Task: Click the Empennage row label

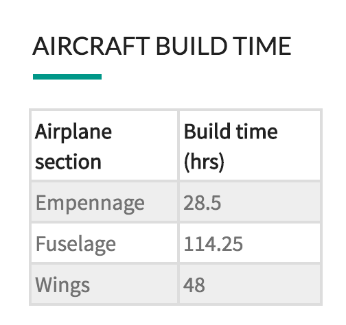Action: coord(90,203)
